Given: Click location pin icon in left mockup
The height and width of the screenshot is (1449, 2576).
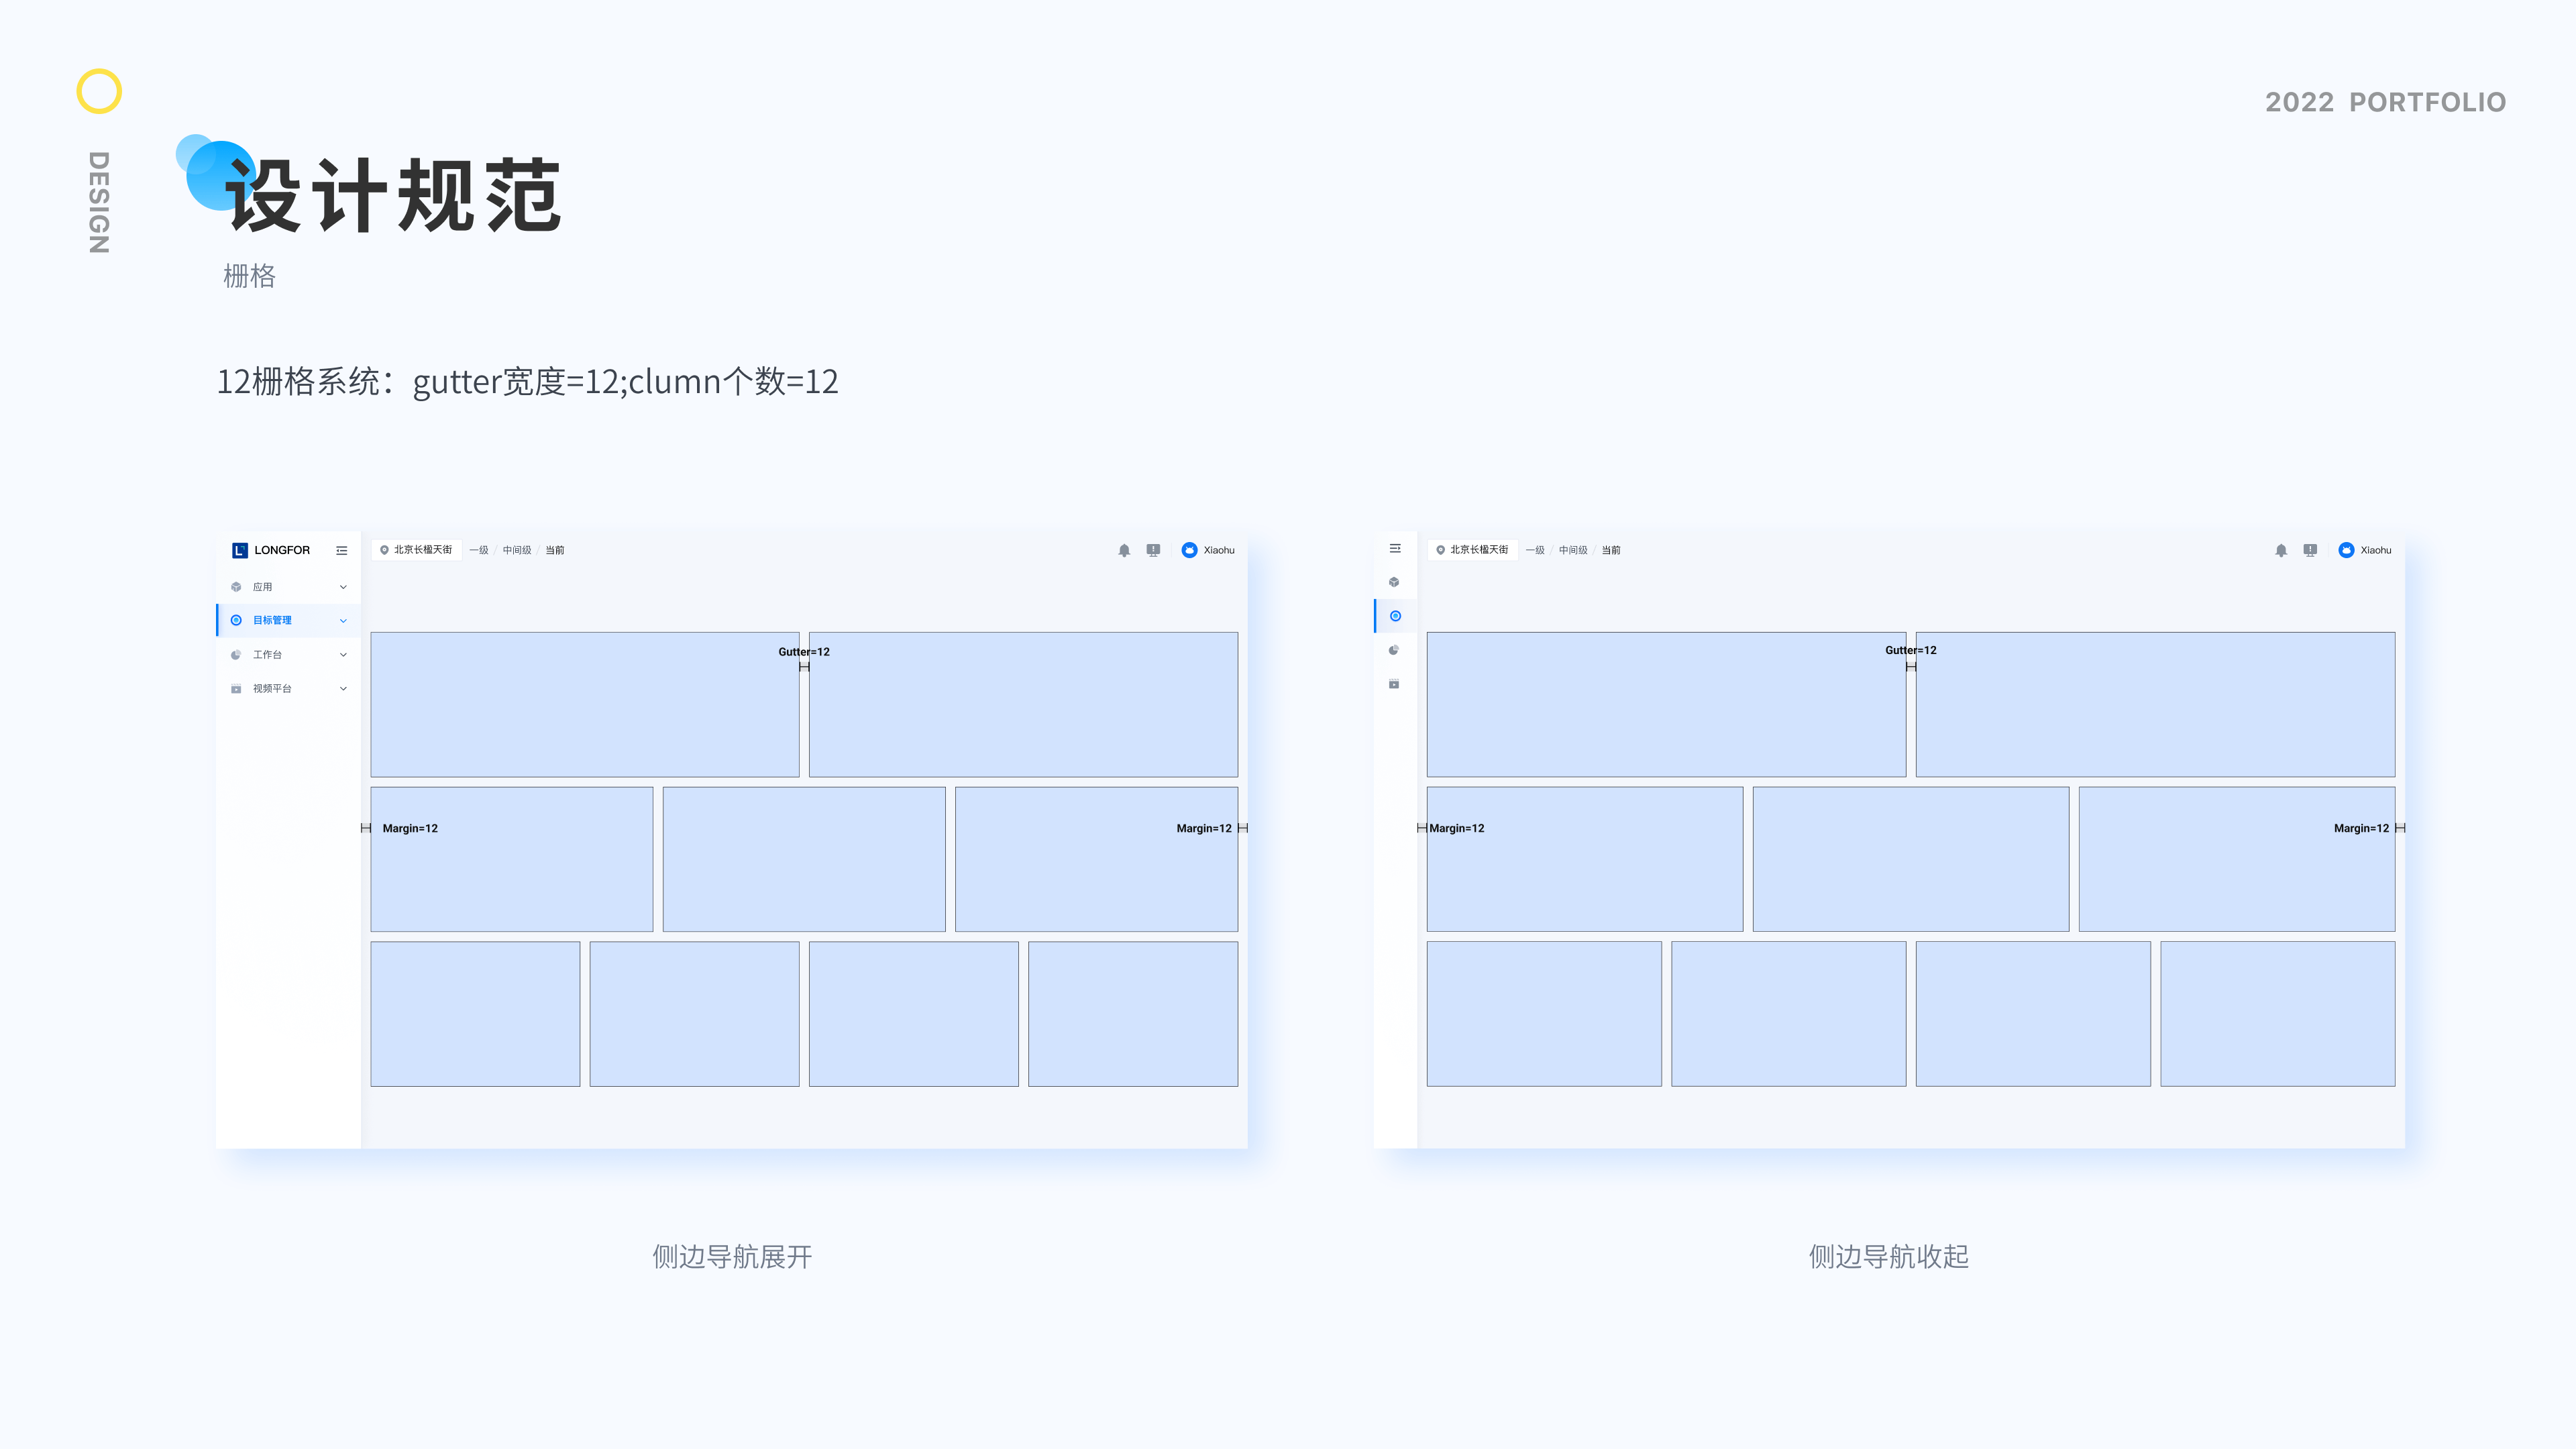Looking at the screenshot, I should click(384, 550).
